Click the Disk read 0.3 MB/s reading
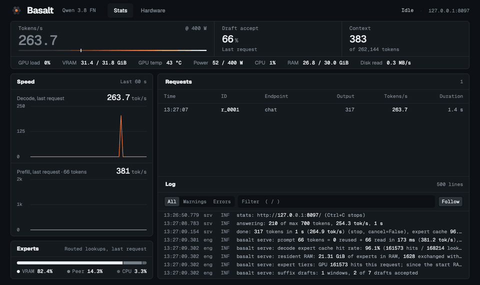The height and width of the screenshot is (285, 480). tap(385, 63)
